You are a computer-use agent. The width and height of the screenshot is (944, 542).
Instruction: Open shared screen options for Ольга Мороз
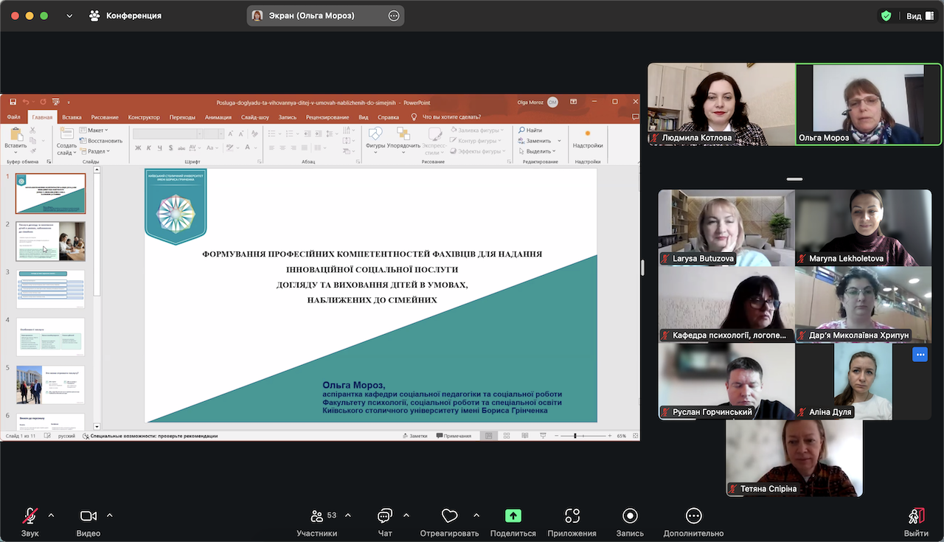[394, 15]
